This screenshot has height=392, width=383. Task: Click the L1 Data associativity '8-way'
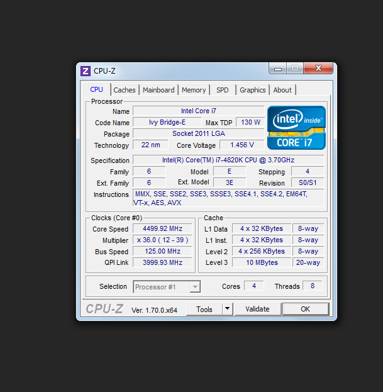click(x=308, y=228)
